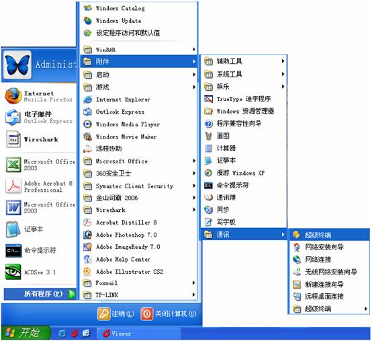Open the Outlook Express 电子邮件 icon
This screenshot has height=341, width=372.
point(13,117)
